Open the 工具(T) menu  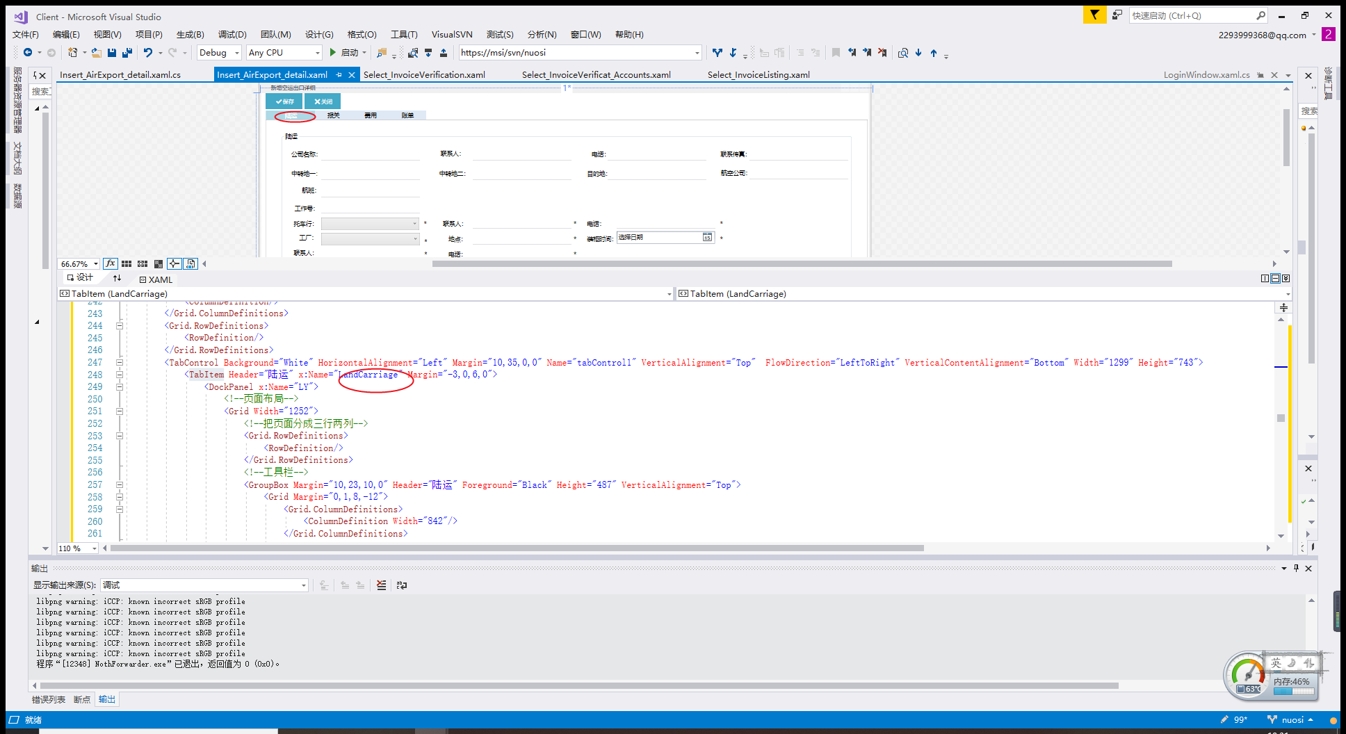coord(404,34)
